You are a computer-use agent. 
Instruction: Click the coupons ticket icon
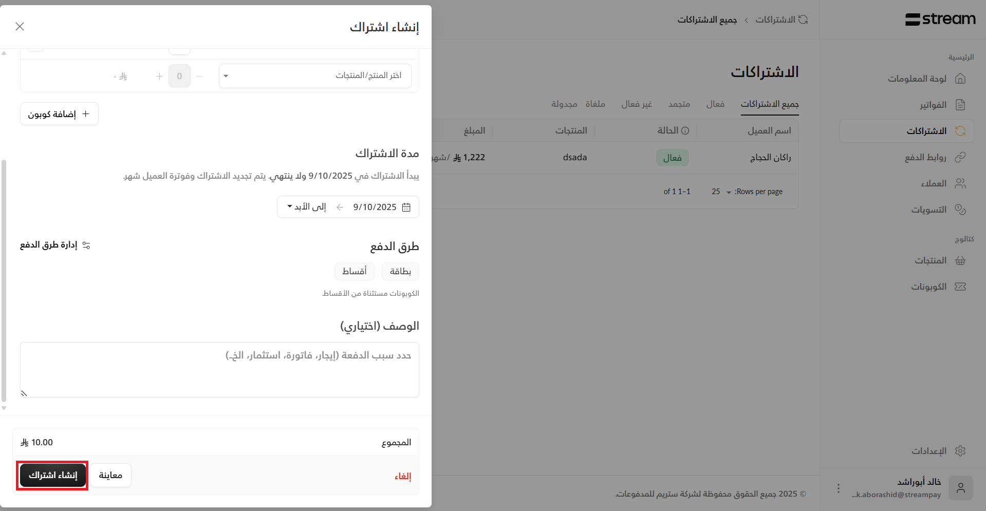960,287
